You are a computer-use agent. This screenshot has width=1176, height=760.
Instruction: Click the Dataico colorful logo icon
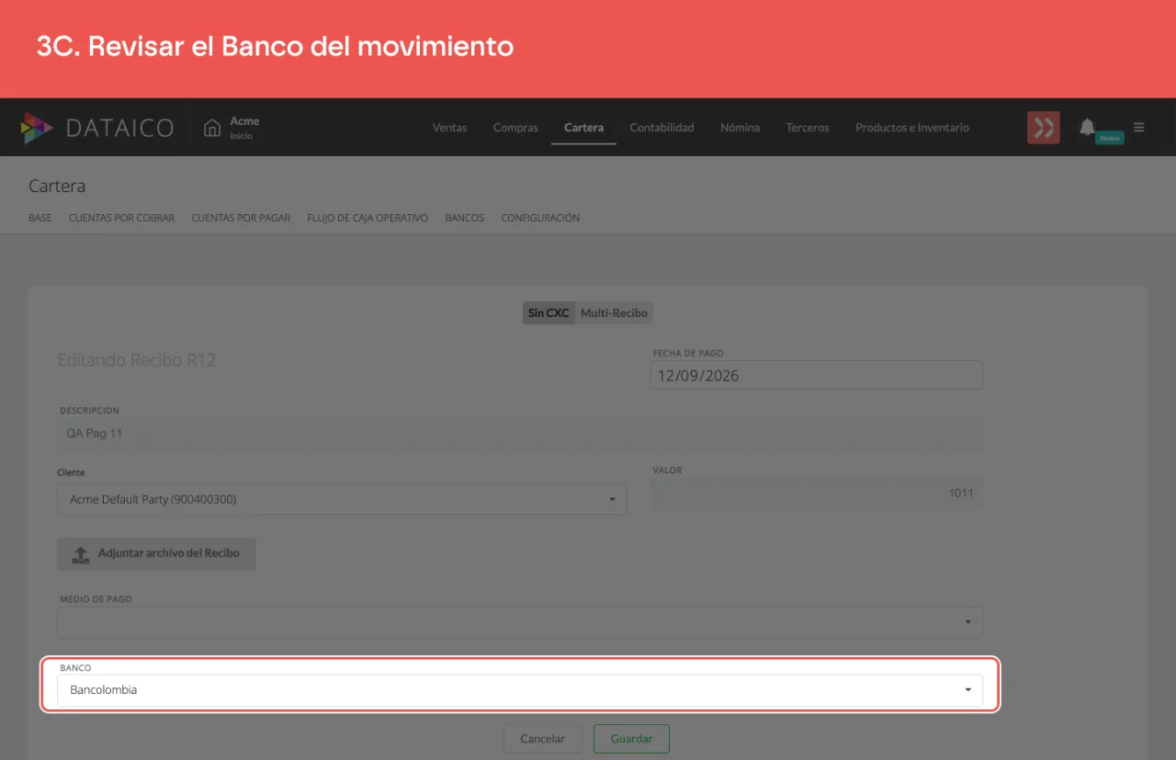pyautogui.click(x=37, y=128)
